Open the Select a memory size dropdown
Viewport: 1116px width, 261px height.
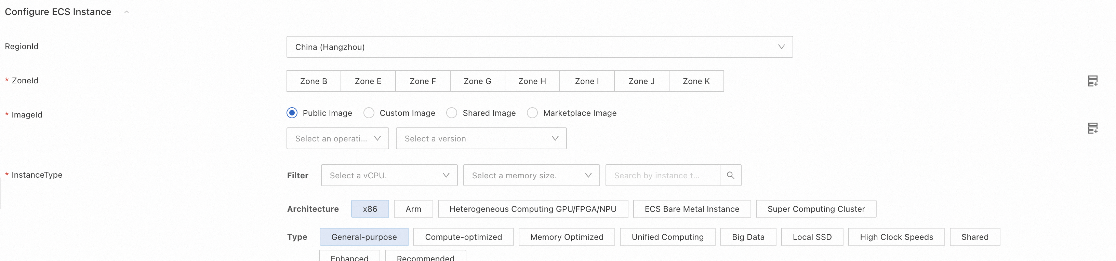coord(531,175)
